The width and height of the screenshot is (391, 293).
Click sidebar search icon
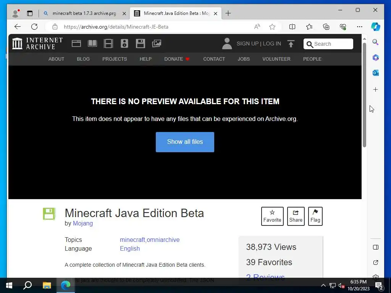click(376, 42)
